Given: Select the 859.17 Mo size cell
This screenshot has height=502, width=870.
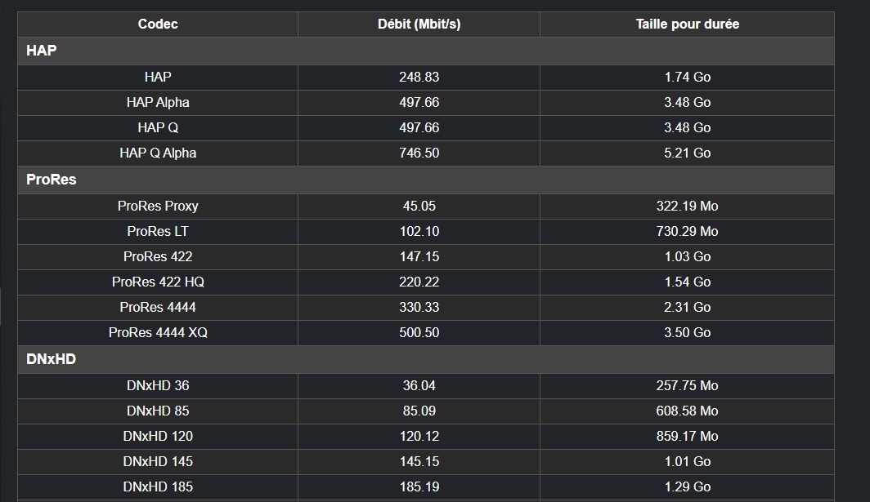Looking at the screenshot, I should click(x=687, y=436).
